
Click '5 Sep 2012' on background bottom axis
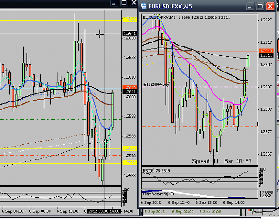pyautogui.click(x=154, y=212)
